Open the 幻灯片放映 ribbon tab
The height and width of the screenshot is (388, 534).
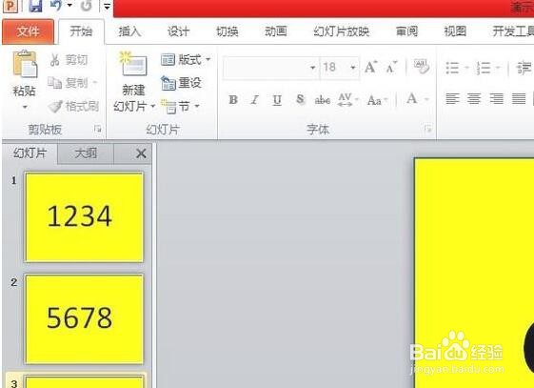[341, 31]
